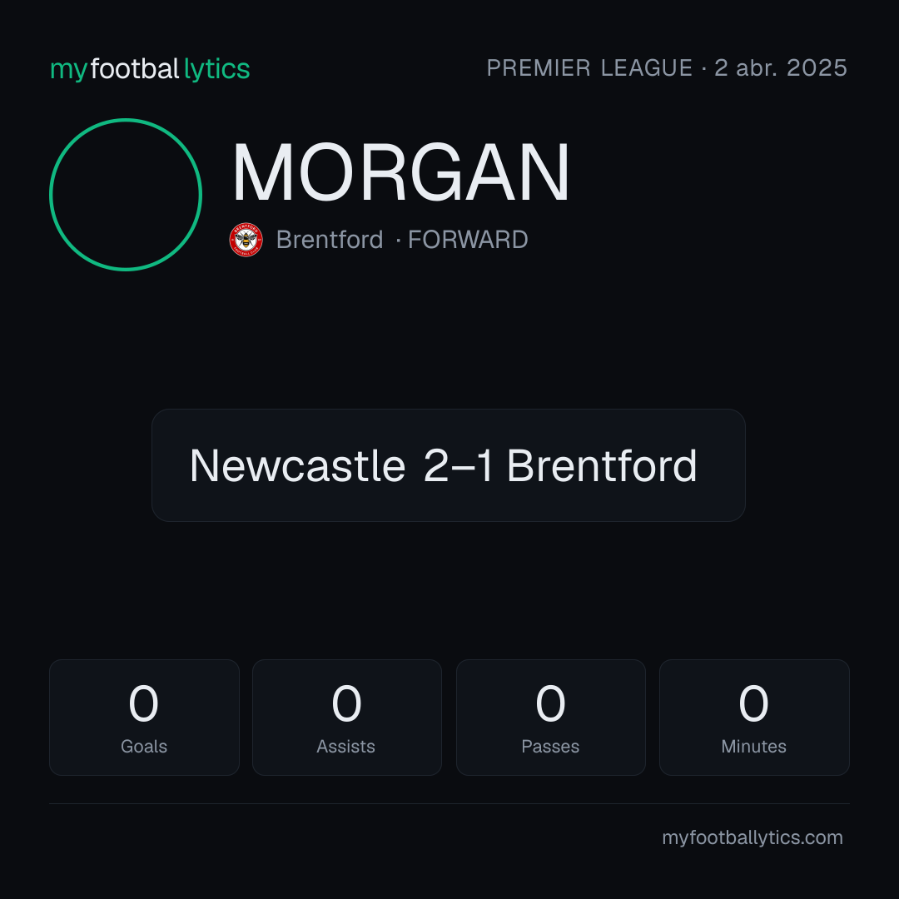
Task: Click the green 'lytics' part of logo
Action: [x=216, y=70]
